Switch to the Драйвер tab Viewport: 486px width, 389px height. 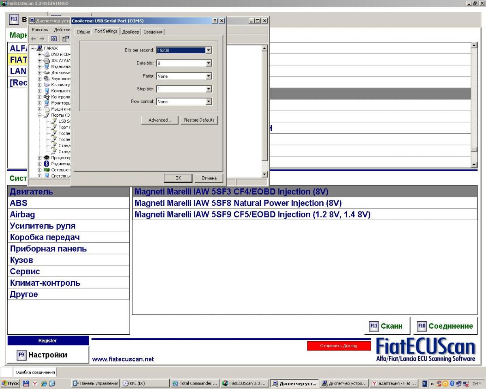[130, 32]
